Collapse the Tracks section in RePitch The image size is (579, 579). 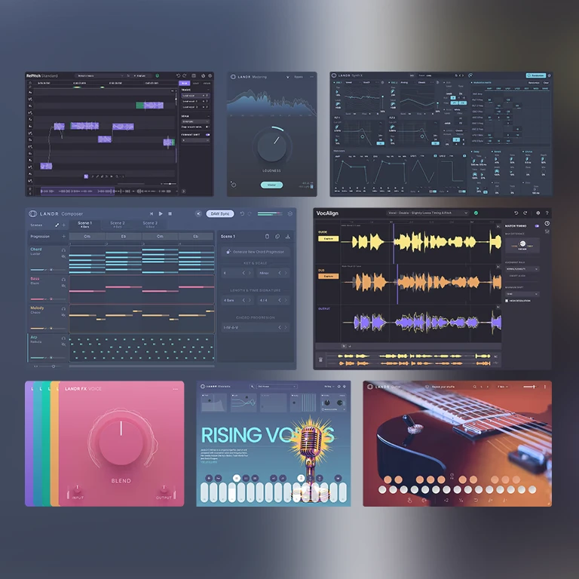pyautogui.click(x=209, y=90)
